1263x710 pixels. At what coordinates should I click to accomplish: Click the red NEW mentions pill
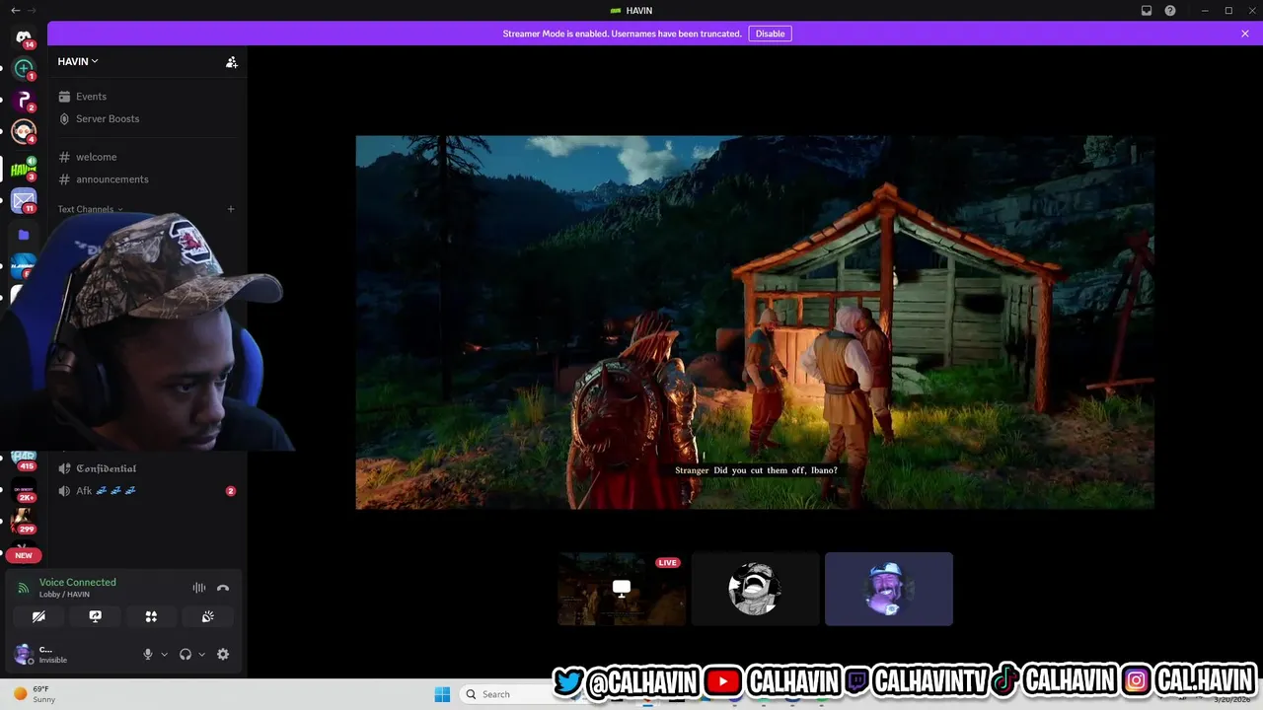[x=24, y=555]
